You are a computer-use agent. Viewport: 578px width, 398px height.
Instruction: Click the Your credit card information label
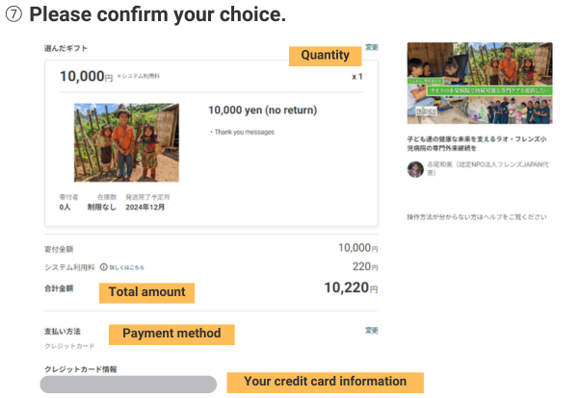click(325, 382)
